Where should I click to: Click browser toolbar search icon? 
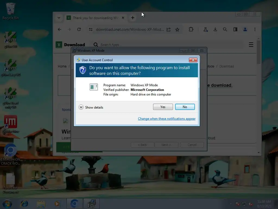click(x=225, y=29)
